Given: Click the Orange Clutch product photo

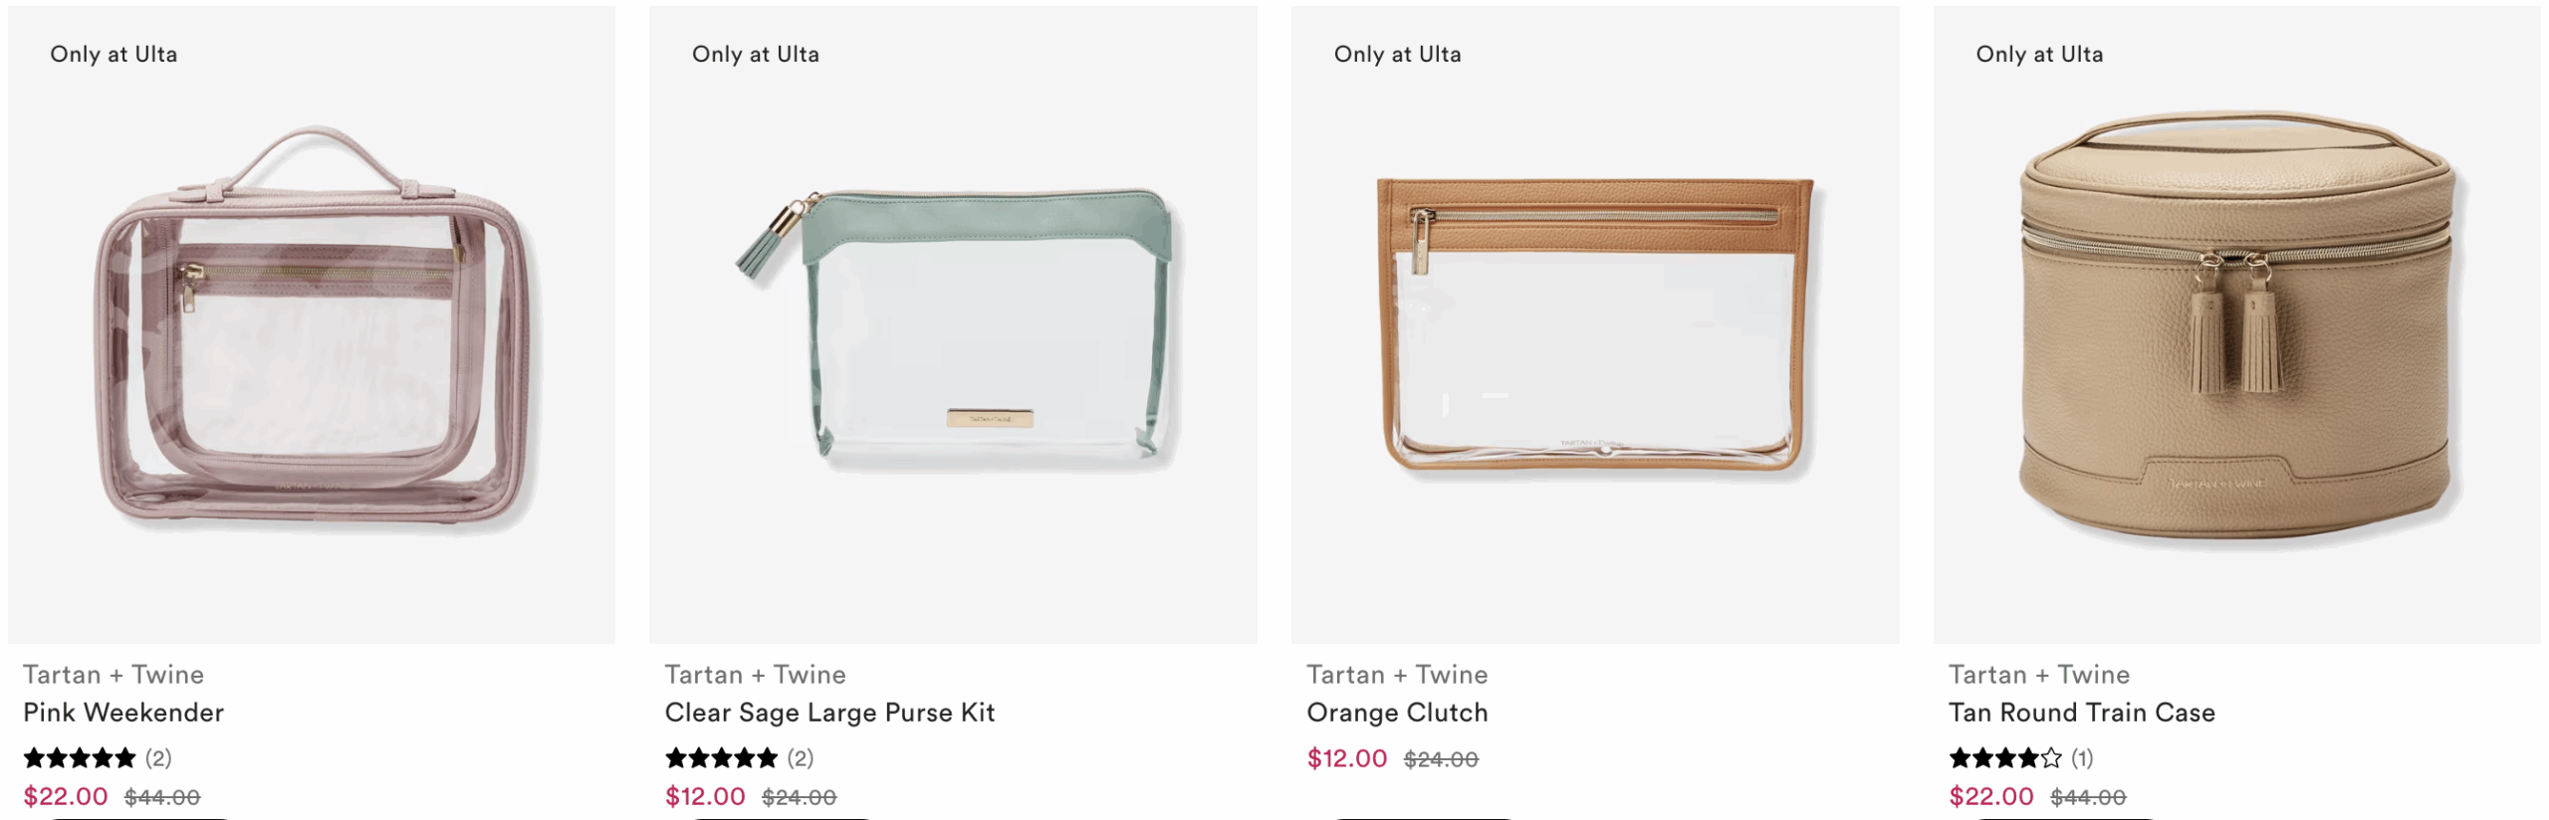Looking at the screenshot, I should (x=1595, y=328).
